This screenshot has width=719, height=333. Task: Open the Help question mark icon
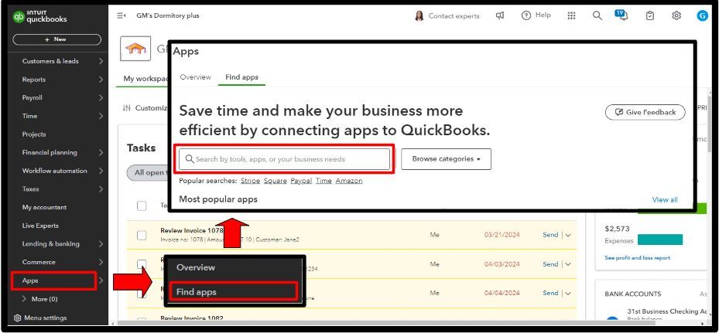click(x=526, y=15)
